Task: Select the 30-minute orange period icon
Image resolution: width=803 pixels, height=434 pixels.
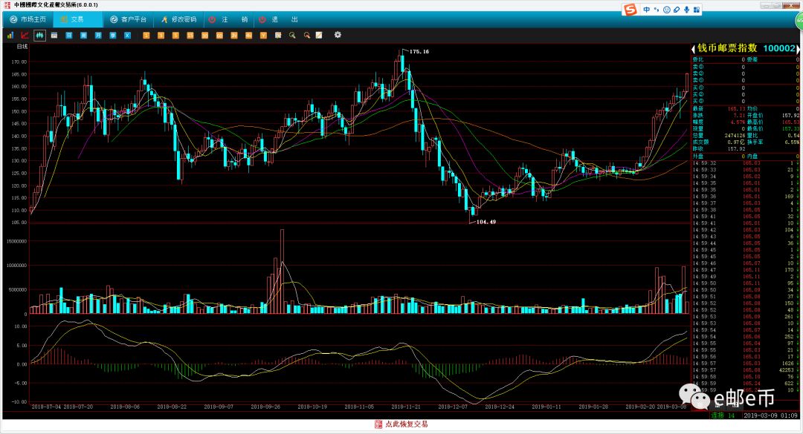Action: pos(205,36)
